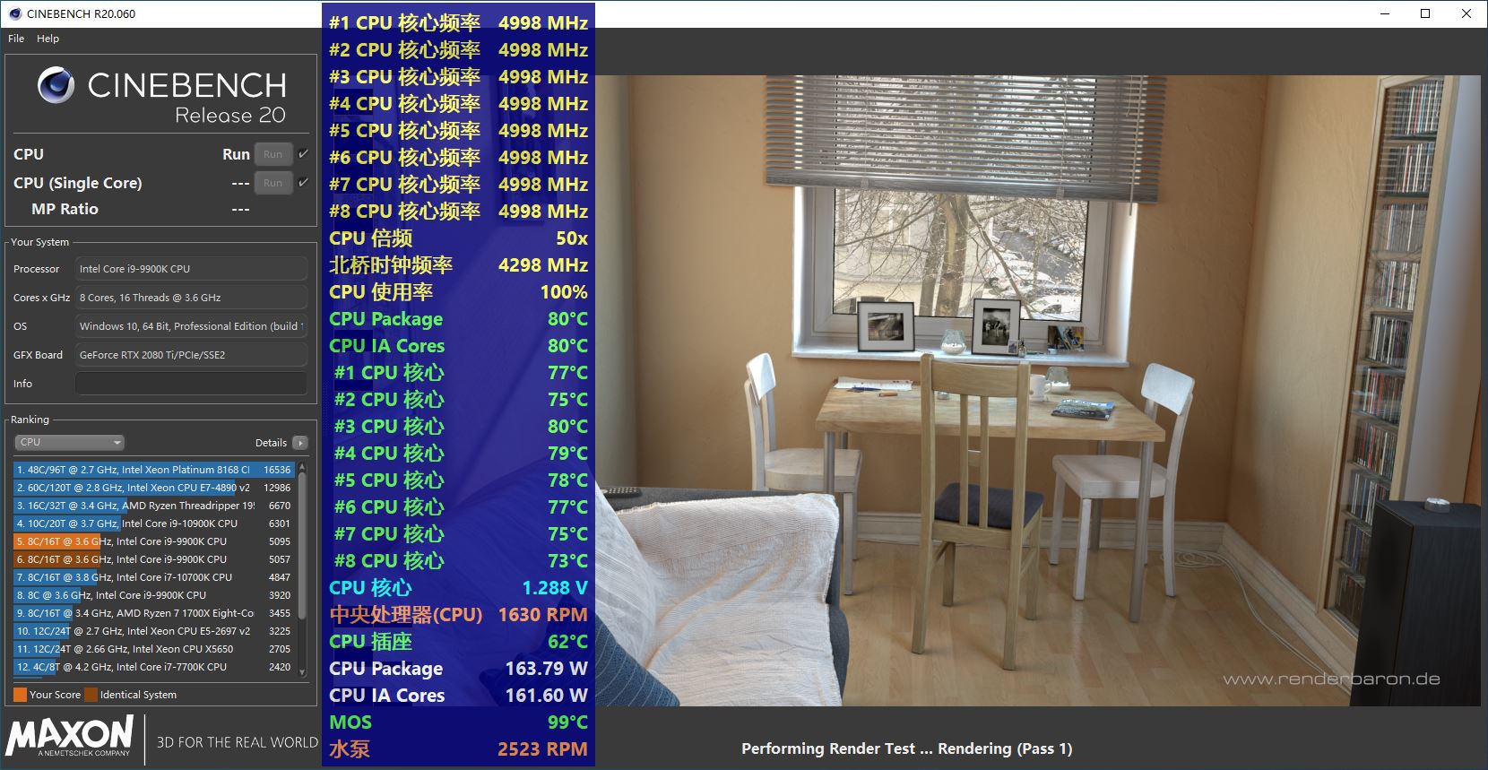Select ranking row Core i9-10900K CPU
Viewport: 1488px width, 770px height.
point(153,523)
